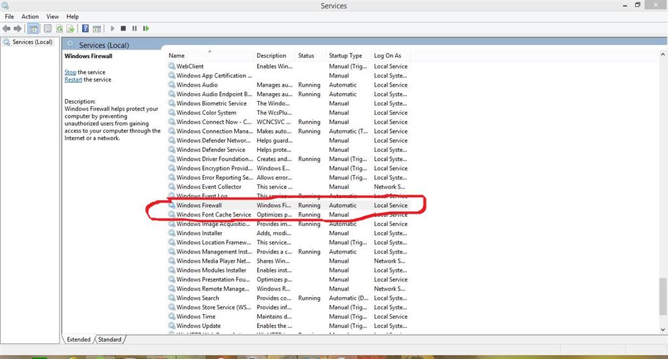Select the Windows Firewall service row
Screen dimensions: 668x359
coord(288,205)
